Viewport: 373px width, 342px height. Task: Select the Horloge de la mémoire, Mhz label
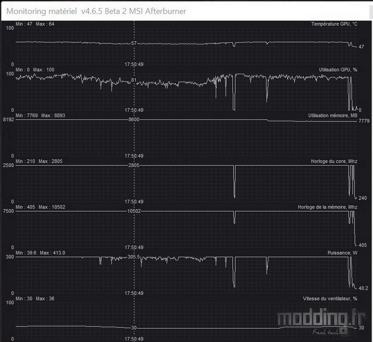click(x=328, y=207)
